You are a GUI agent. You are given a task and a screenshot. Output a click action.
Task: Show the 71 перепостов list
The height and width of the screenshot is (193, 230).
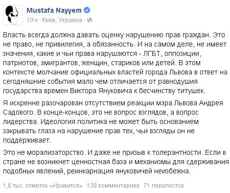[x=163, y=186]
